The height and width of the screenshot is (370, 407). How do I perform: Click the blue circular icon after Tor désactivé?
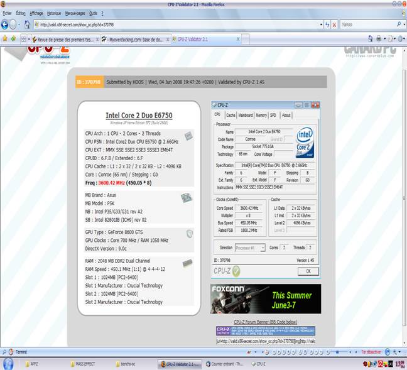click(388, 352)
